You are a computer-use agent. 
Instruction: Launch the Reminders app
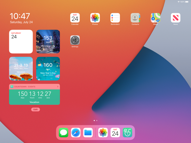pos(115,18)
